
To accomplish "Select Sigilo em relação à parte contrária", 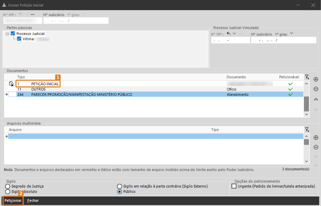I will [120, 186].
